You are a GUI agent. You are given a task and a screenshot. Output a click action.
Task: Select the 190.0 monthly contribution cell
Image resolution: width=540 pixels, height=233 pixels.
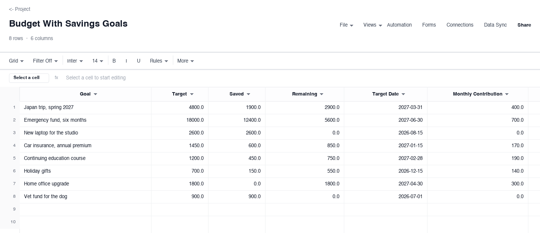(478, 158)
